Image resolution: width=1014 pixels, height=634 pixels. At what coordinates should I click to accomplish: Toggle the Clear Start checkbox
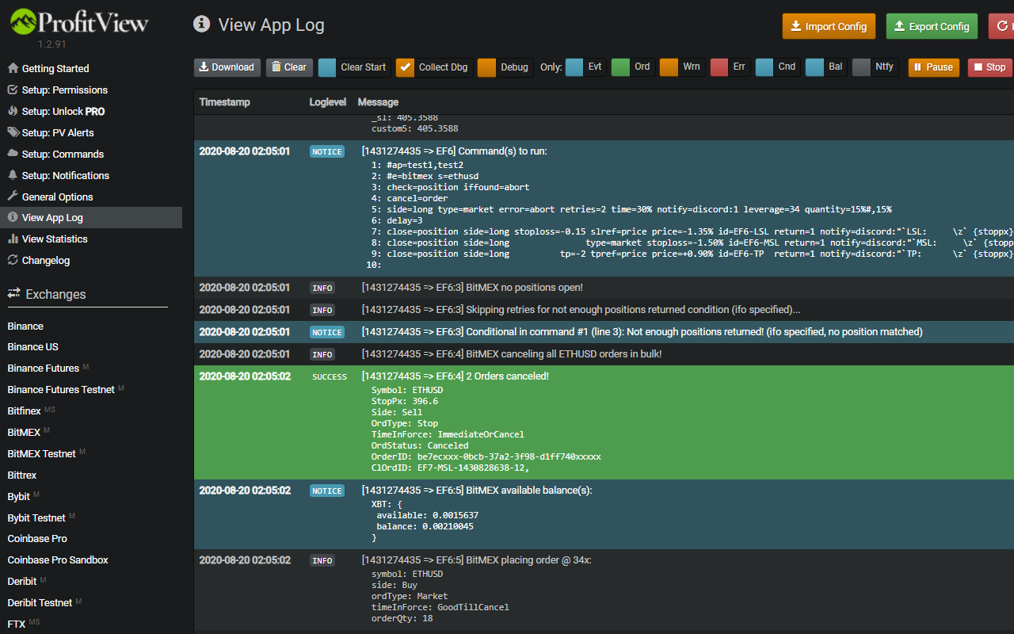pos(327,67)
